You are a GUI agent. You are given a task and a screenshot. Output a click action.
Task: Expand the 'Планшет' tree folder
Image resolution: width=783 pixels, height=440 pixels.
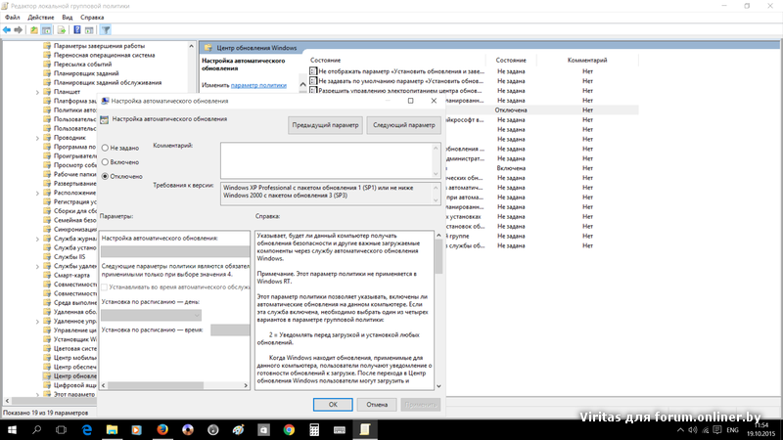tap(37, 91)
